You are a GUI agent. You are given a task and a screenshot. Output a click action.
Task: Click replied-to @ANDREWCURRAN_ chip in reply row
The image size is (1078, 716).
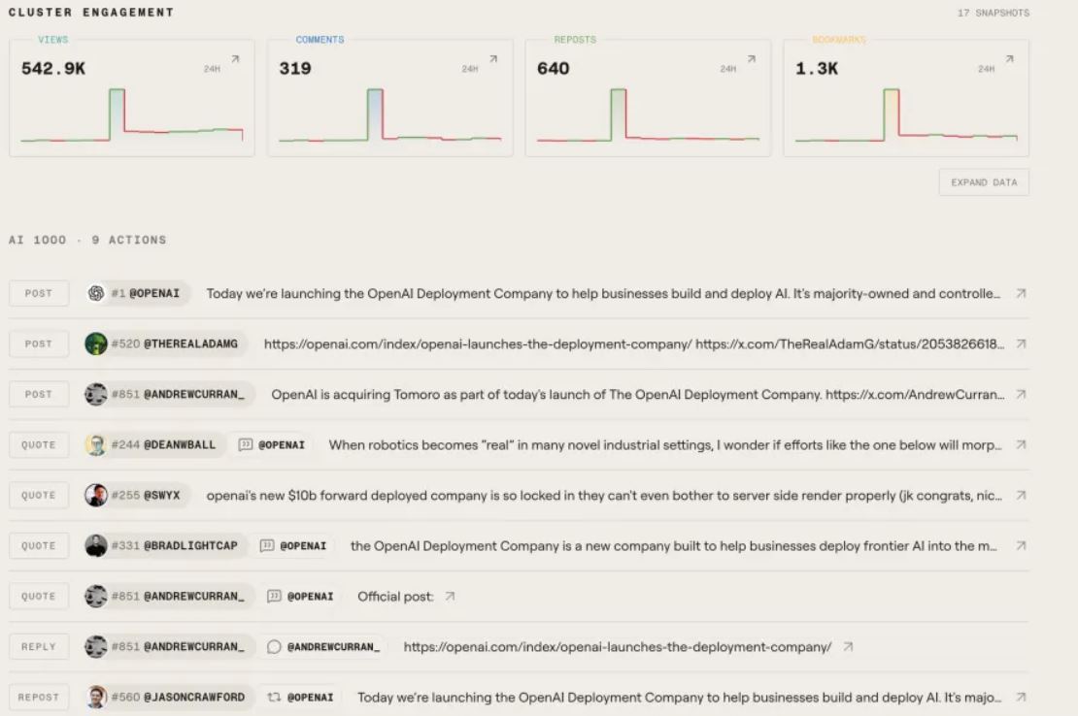pos(323,647)
